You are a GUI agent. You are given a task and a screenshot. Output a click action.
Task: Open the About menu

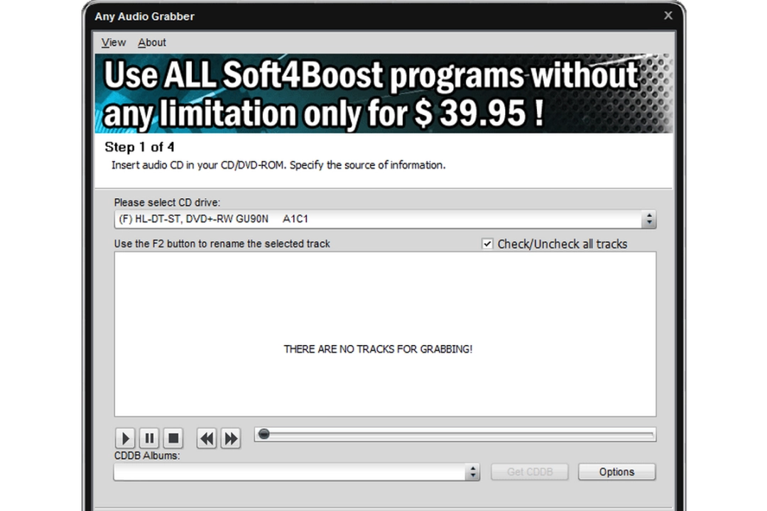click(x=151, y=43)
